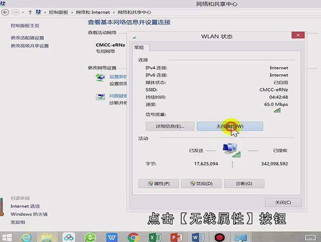The height and width of the screenshot is (242, 321).
Task: Click 关闭(C) button
Action: (283, 202)
